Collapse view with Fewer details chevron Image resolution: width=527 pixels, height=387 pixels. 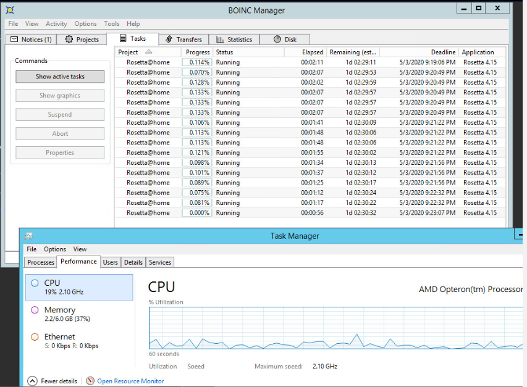click(32, 381)
